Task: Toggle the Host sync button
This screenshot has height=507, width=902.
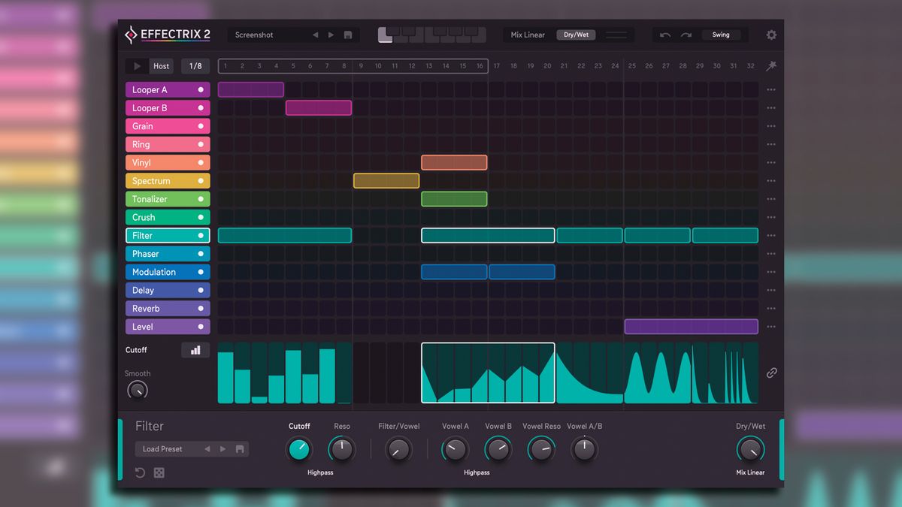Action: tap(161, 65)
